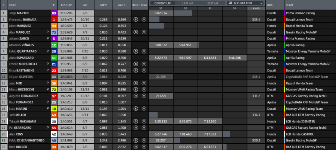Image resolution: width=336 pixels, height=150 pixels.
Task: Click Morbidelli's rear medium tyre icon
Action: (144, 64)
